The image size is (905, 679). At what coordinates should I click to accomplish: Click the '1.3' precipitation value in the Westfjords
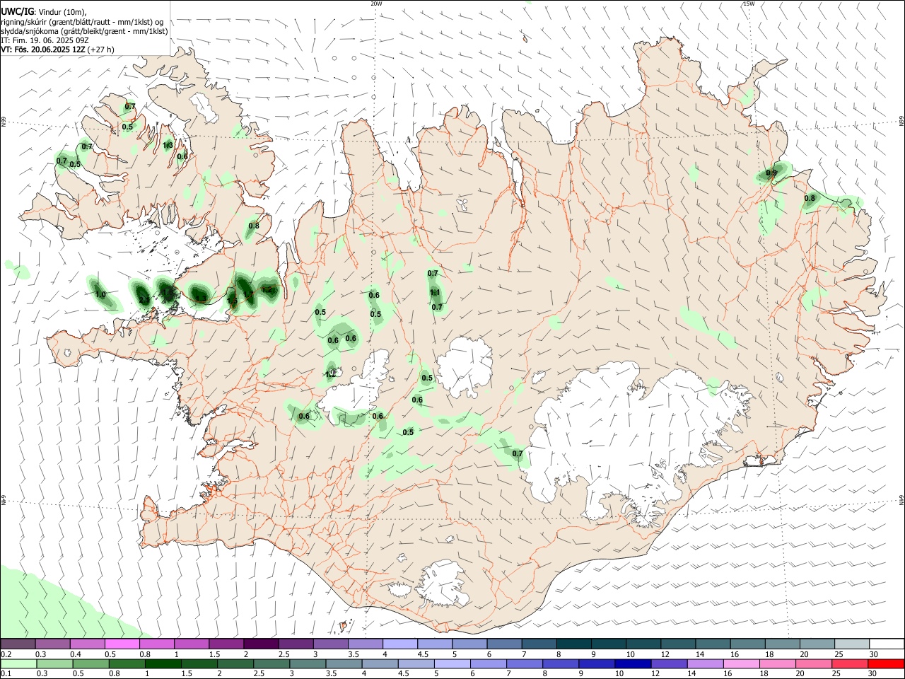tap(168, 146)
